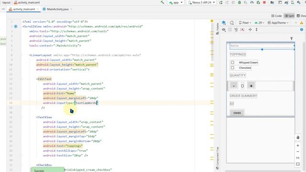This screenshot has height=172, width=306.
Task: Click the Sync Project with Gradle icon
Action: pyautogui.click(x=286, y=2)
